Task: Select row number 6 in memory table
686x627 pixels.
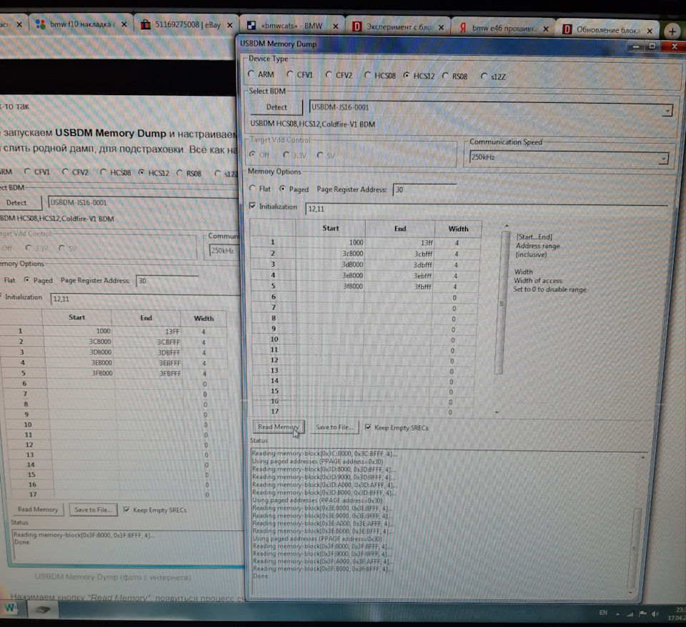Action: pyautogui.click(x=274, y=297)
